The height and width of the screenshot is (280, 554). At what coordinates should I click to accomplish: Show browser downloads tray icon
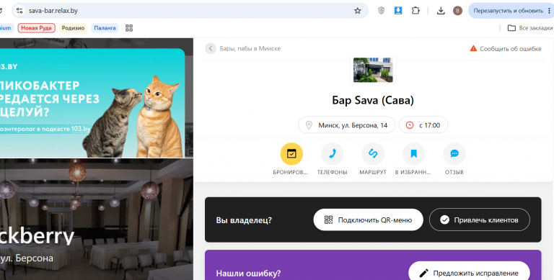point(441,11)
